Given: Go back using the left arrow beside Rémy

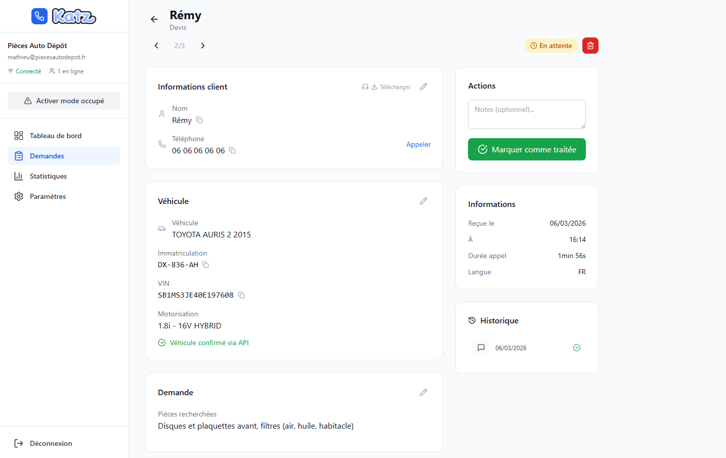Looking at the screenshot, I should click(x=154, y=19).
